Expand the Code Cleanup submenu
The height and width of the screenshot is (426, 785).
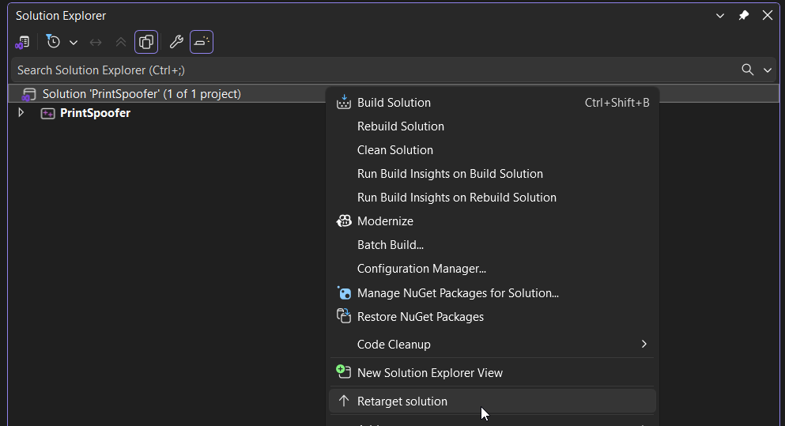click(493, 345)
